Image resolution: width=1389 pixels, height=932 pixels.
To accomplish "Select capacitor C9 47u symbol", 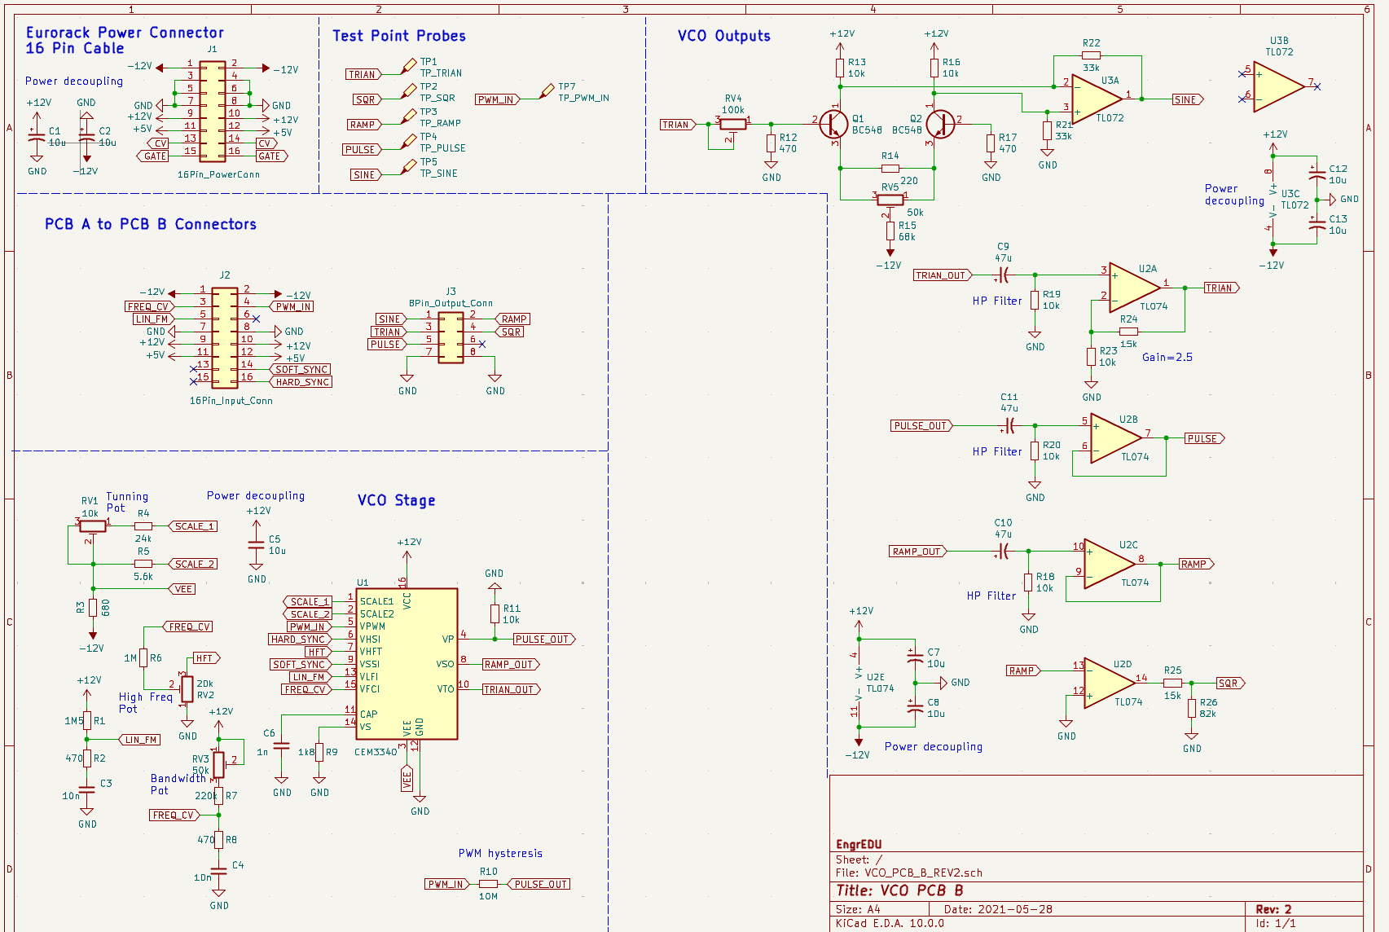I will pyautogui.click(x=1004, y=275).
